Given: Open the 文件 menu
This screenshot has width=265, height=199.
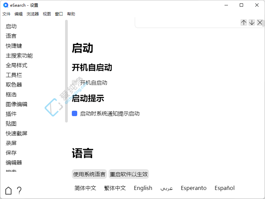Looking at the screenshot, I should tap(6, 14).
